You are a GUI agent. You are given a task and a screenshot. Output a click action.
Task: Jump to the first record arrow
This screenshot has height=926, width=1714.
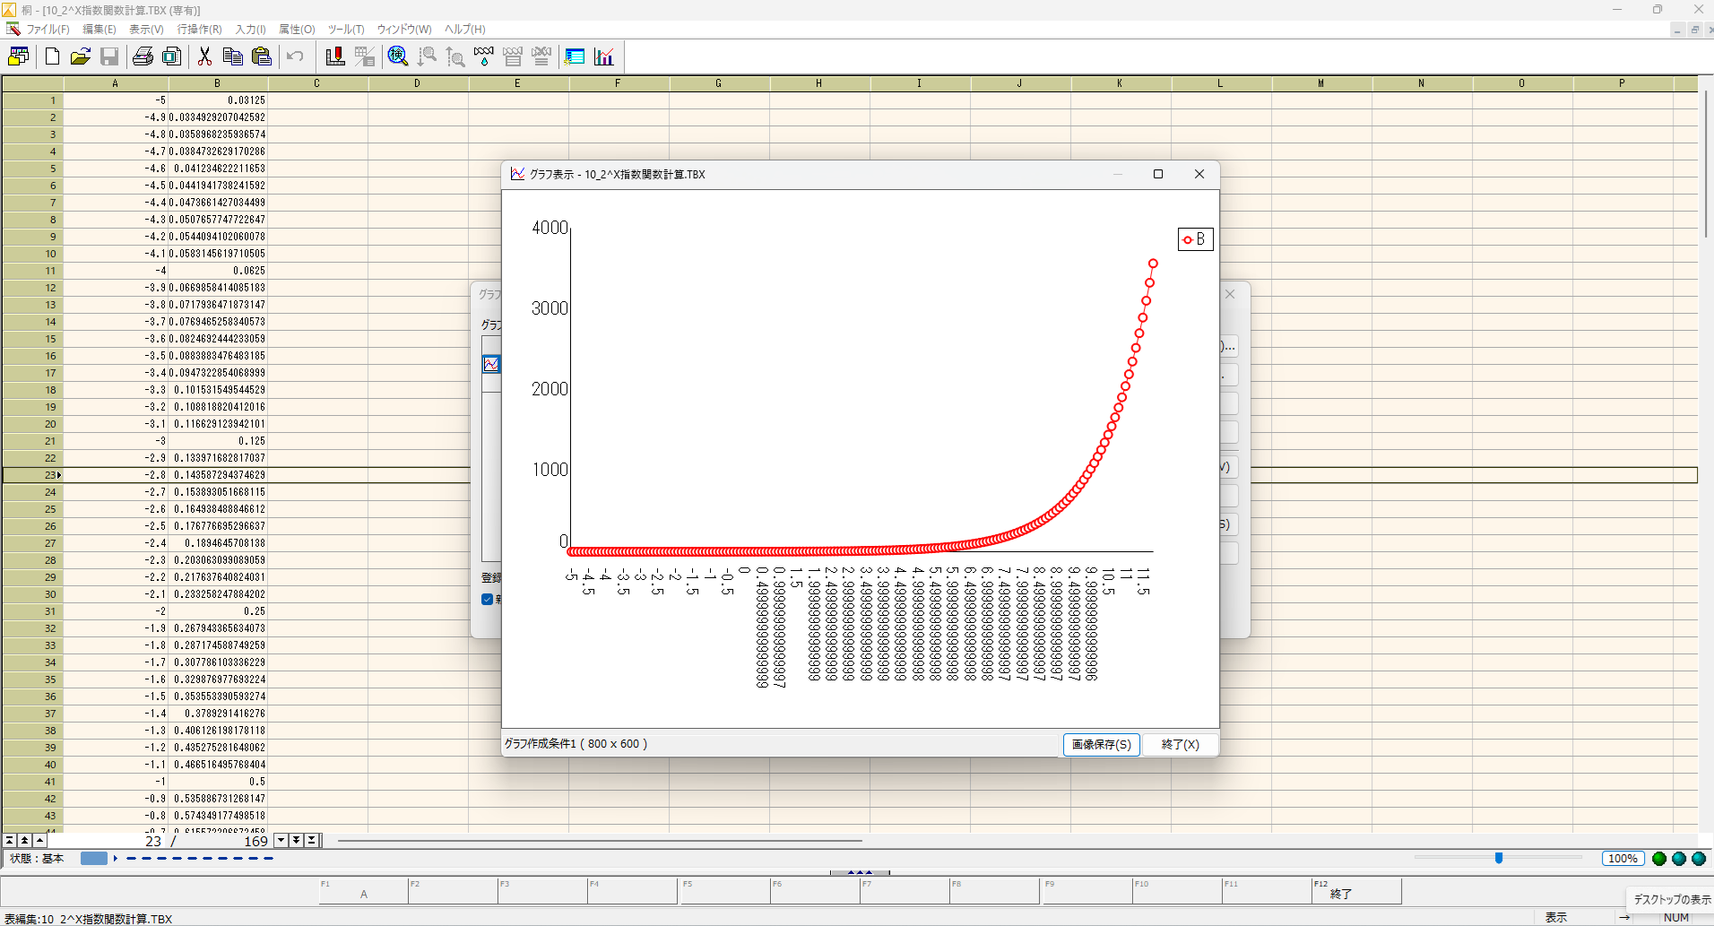pos(10,841)
